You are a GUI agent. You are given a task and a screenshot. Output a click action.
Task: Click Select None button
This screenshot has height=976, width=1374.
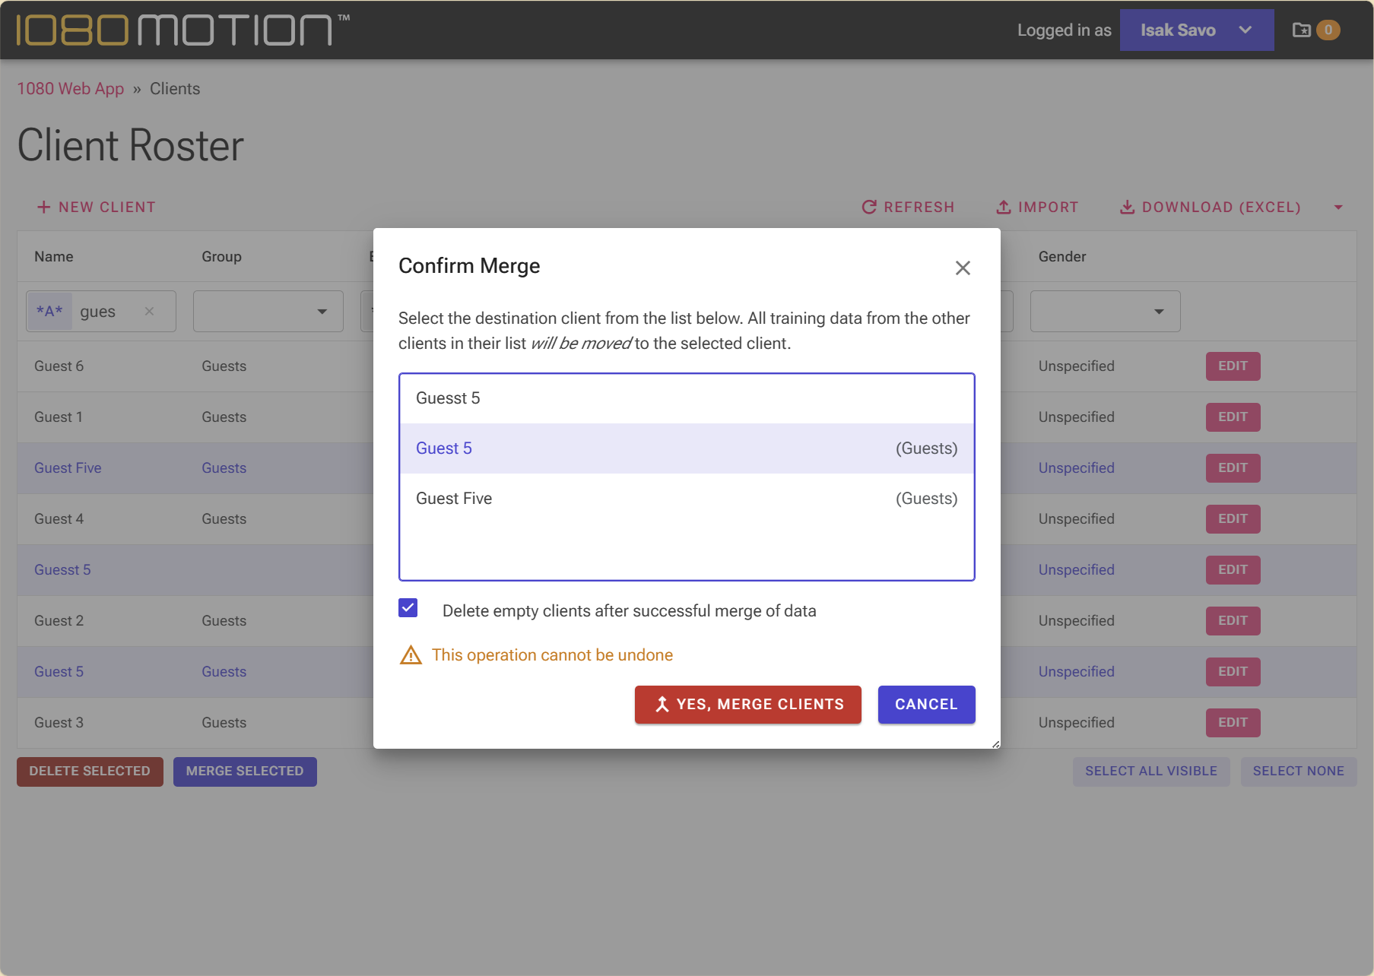[1299, 772]
